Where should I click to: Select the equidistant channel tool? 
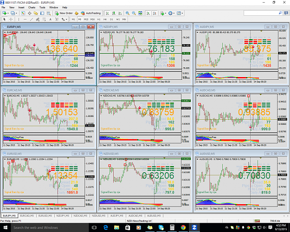point(38,19)
